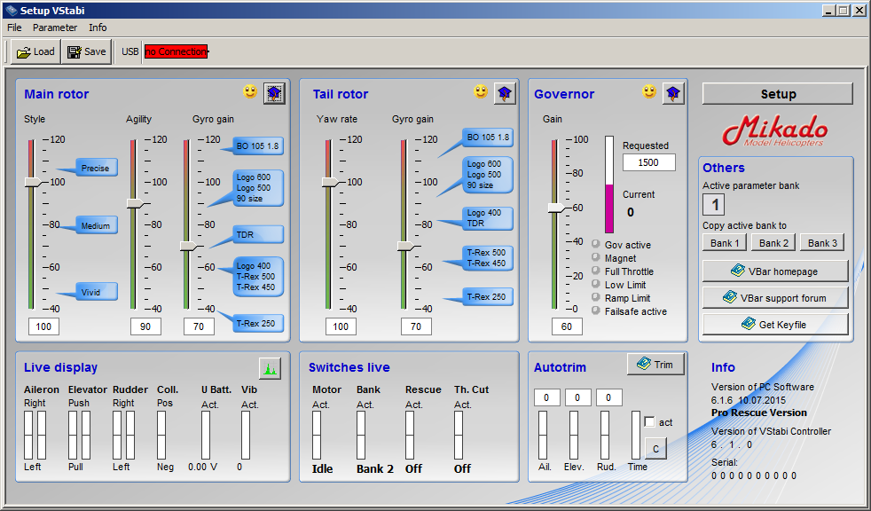Image resolution: width=871 pixels, height=511 pixels.
Task: Click the Bank 2 switch status text
Action: point(375,468)
